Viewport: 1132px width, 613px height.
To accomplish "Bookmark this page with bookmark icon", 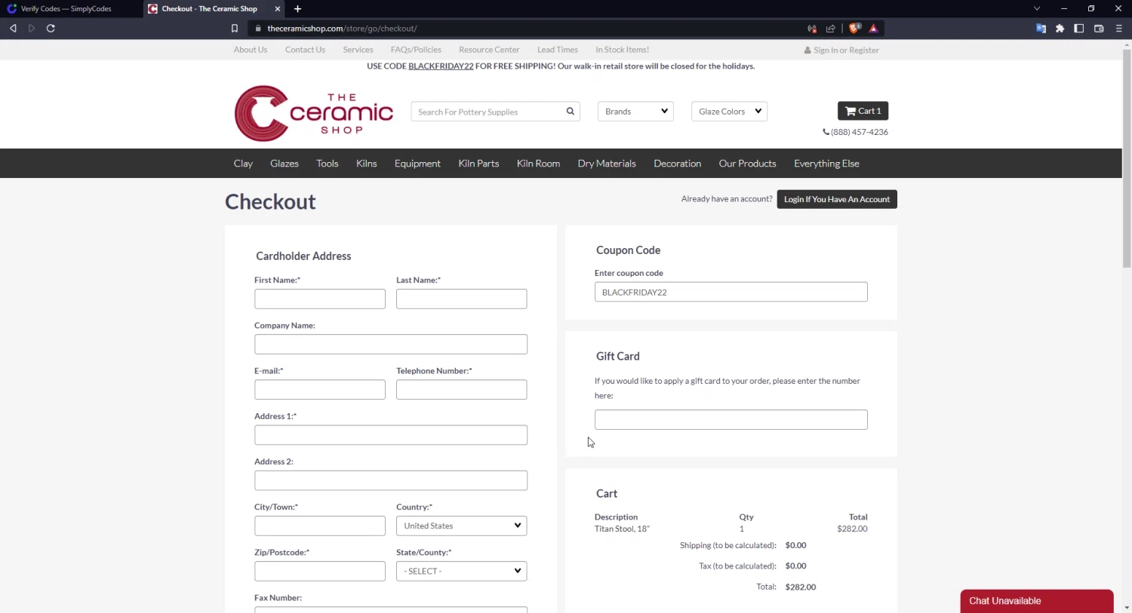I will coord(235,29).
